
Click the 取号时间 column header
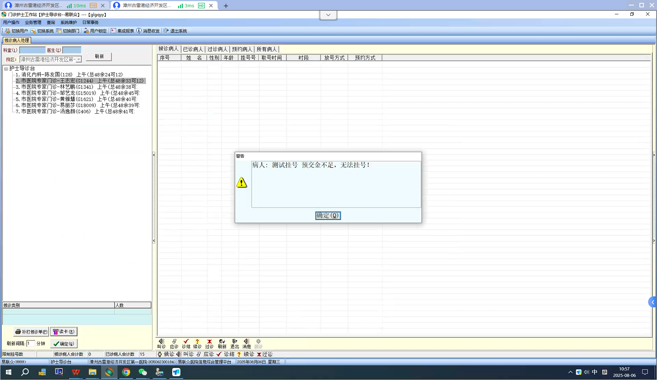point(272,58)
